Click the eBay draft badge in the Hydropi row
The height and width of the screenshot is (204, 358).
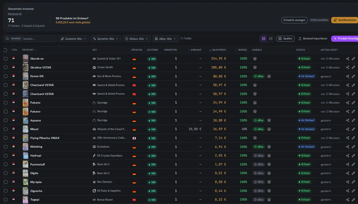tap(259, 156)
